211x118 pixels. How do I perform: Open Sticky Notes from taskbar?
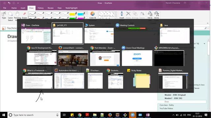point(72,115)
